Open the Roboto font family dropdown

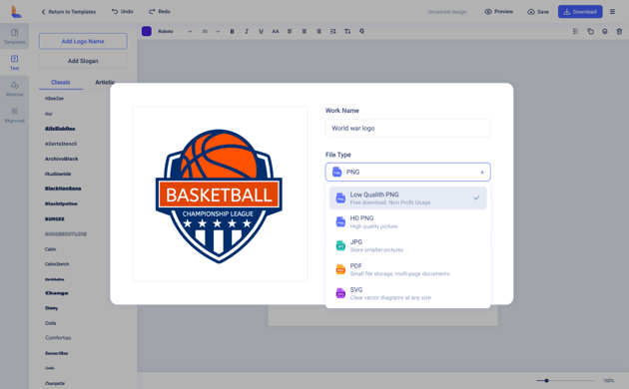175,31
